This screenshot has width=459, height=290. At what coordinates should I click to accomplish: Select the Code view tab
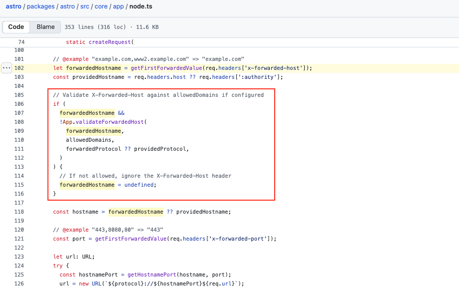[16, 27]
